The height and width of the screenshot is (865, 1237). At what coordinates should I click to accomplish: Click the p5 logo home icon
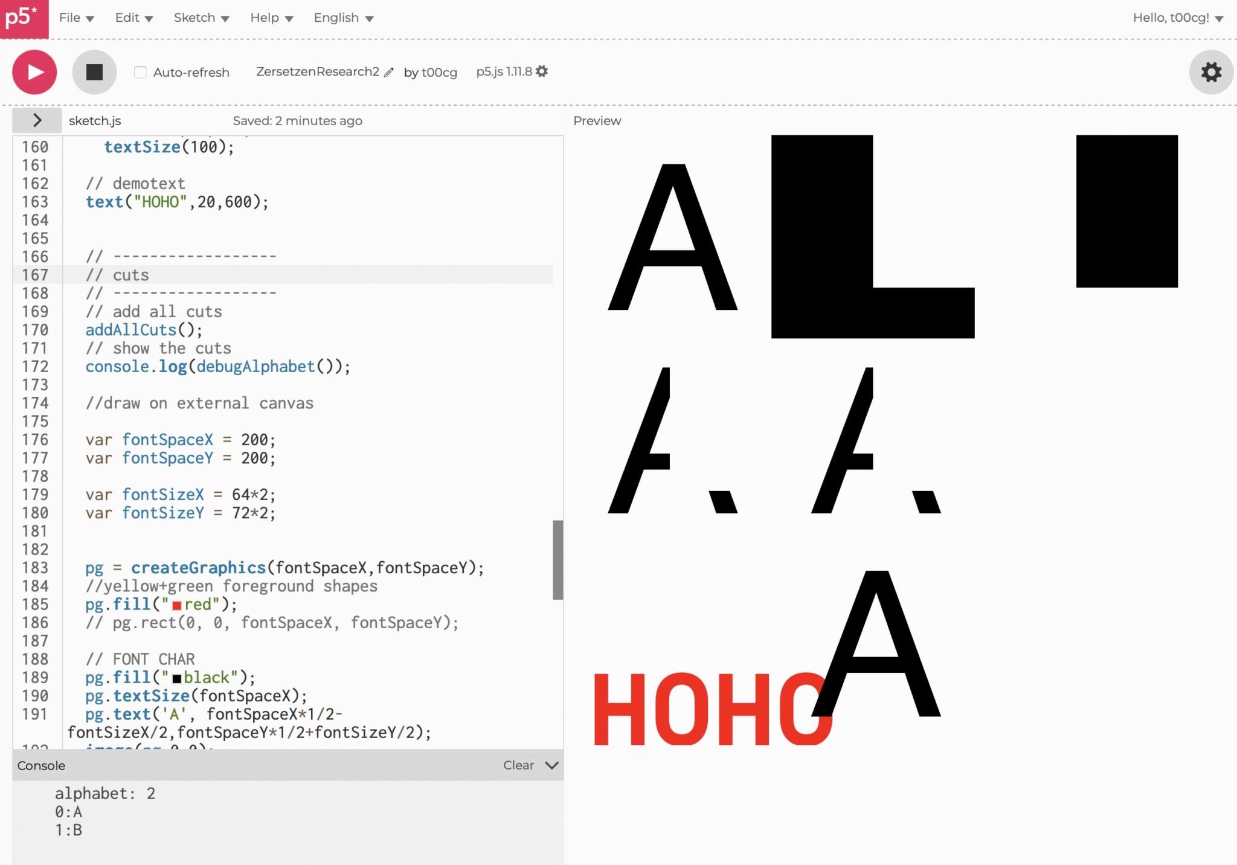(x=23, y=18)
